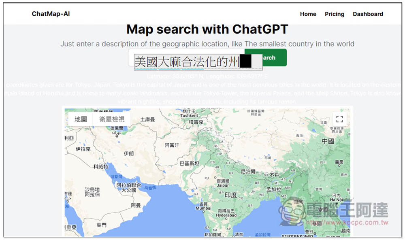The height and width of the screenshot is (240, 405).
Task: Click the 伊拉克 label on map
Action: [83, 149]
